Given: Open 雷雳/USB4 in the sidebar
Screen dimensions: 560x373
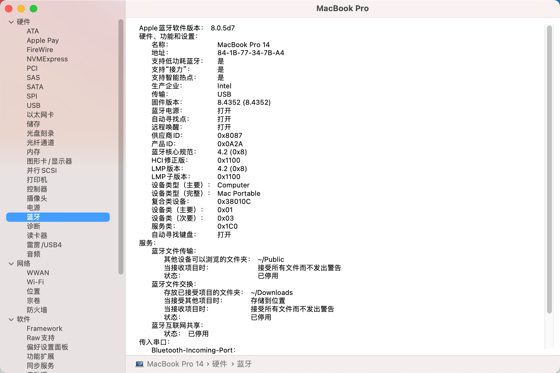Looking at the screenshot, I should click(x=44, y=245).
